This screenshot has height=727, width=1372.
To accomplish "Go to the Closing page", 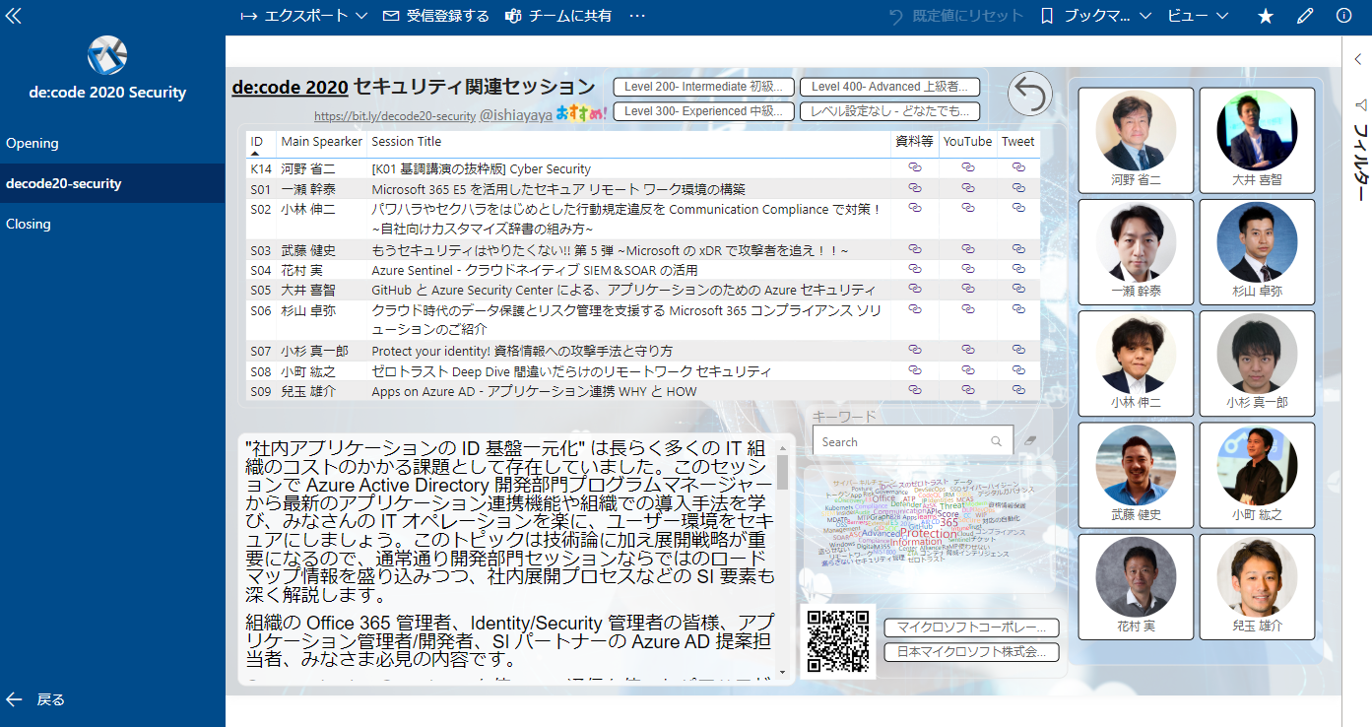I will [x=112, y=224].
